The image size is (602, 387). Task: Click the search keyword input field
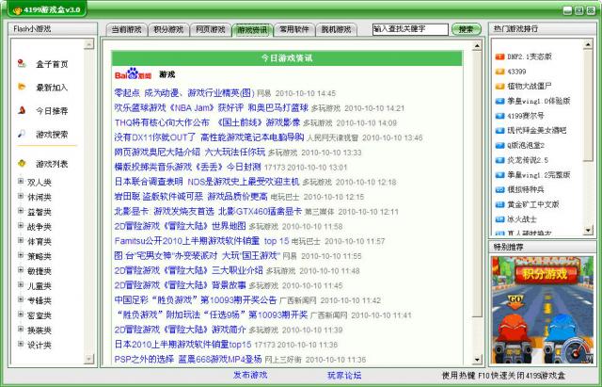click(410, 29)
